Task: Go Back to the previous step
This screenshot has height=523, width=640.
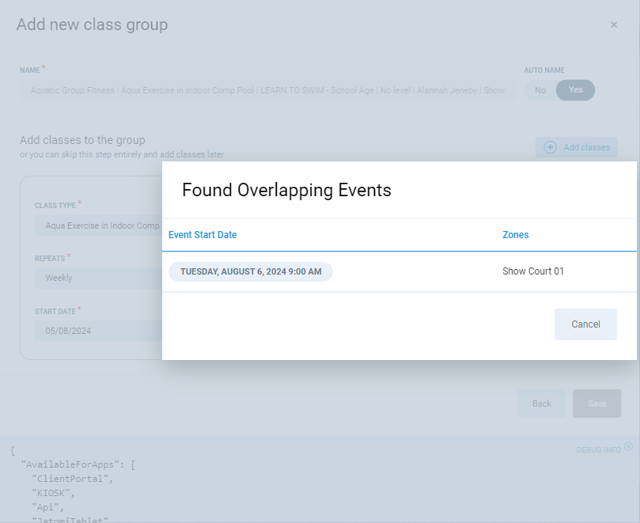Action: [541, 404]
